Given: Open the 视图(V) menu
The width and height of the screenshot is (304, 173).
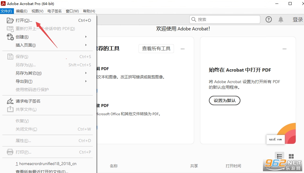Looking at the screenshot, I should 38,11.
